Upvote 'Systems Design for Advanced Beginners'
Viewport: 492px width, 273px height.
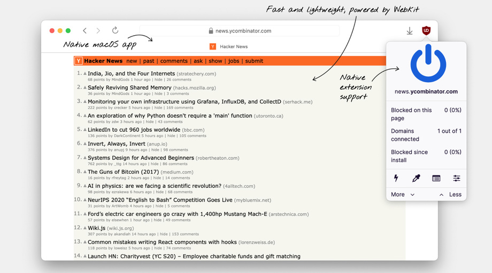(85, 158)
